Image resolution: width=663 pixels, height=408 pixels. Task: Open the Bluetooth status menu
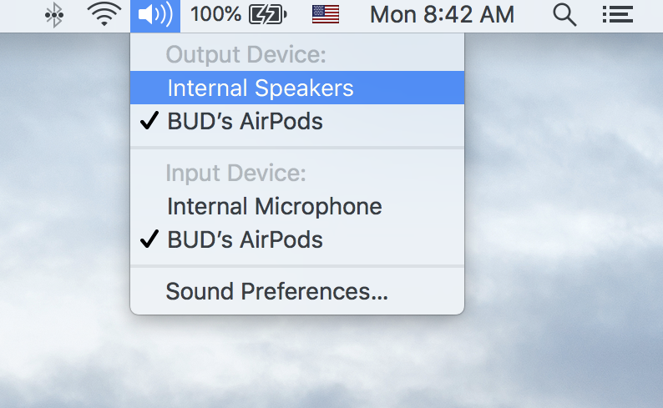[54, 15]
